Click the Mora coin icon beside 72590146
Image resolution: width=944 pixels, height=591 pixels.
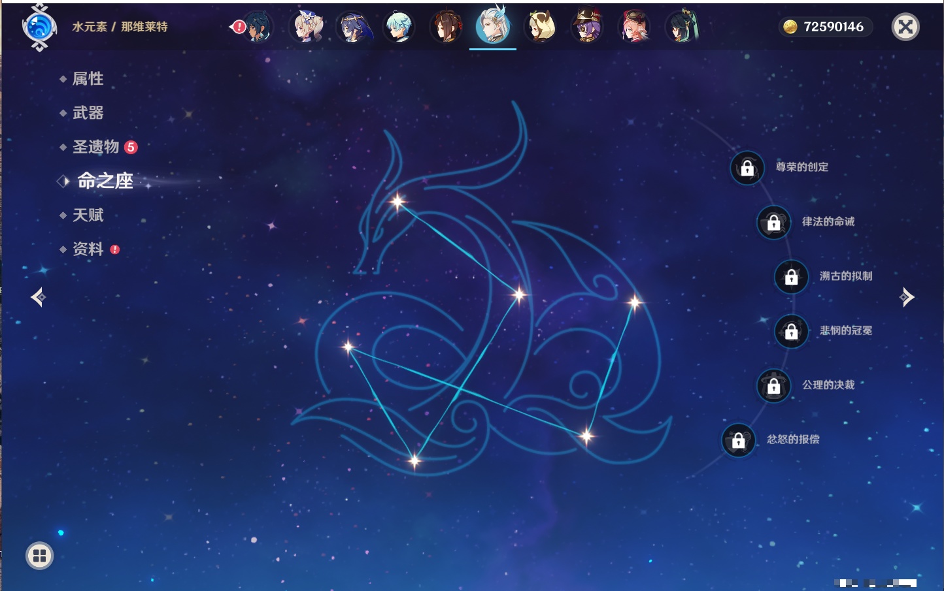pyautogui.click(x=790, y=27)
